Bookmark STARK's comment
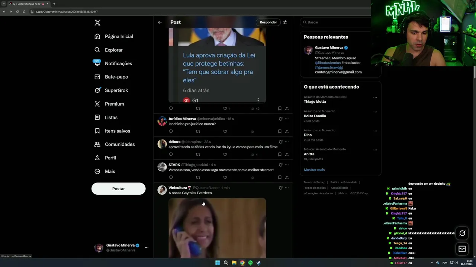This screenshot has width=476, height=267. click(280, 177)
